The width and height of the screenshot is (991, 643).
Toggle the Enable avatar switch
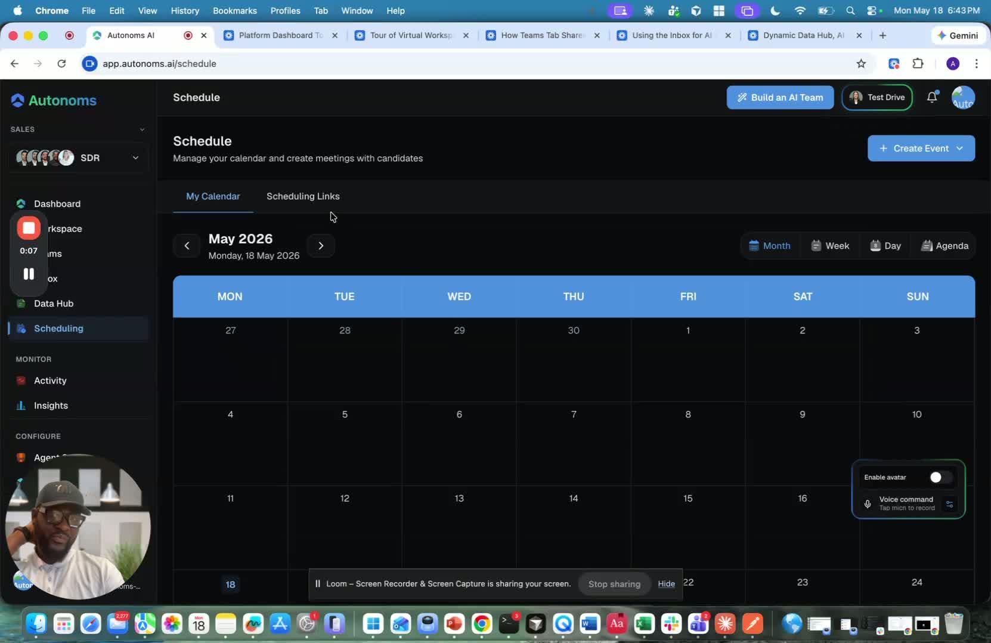(940, 477)
